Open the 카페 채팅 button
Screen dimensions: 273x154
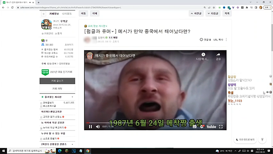click(57, 89)
